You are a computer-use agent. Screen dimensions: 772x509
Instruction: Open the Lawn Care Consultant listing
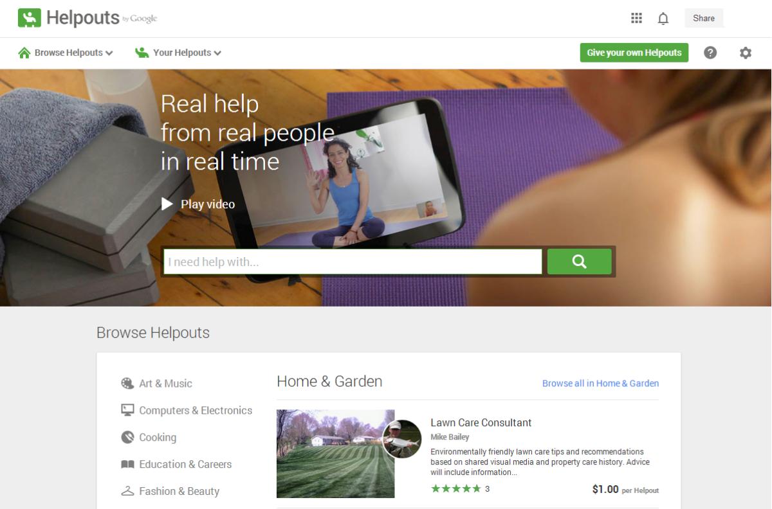[480, 422]
